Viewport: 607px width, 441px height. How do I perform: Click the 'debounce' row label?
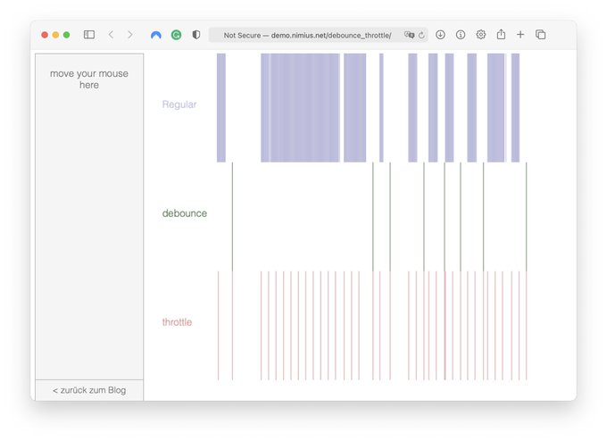point(185,213)
